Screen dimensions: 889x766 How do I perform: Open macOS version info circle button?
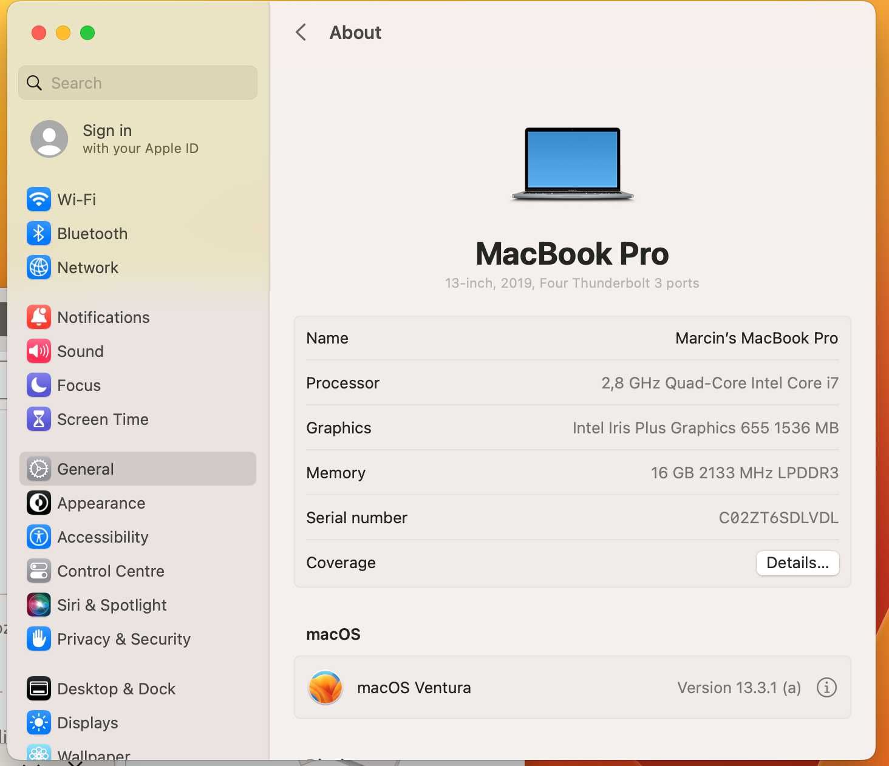tap(826, 687)
